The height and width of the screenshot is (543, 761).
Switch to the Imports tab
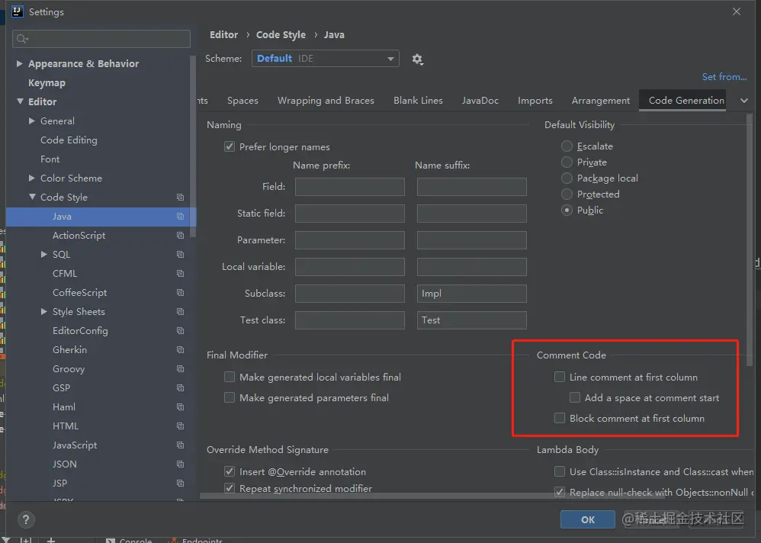tap(535, 101)
